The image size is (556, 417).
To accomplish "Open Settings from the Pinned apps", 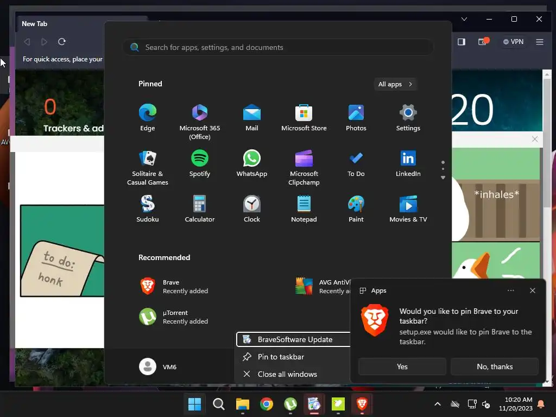I will 408,118.
